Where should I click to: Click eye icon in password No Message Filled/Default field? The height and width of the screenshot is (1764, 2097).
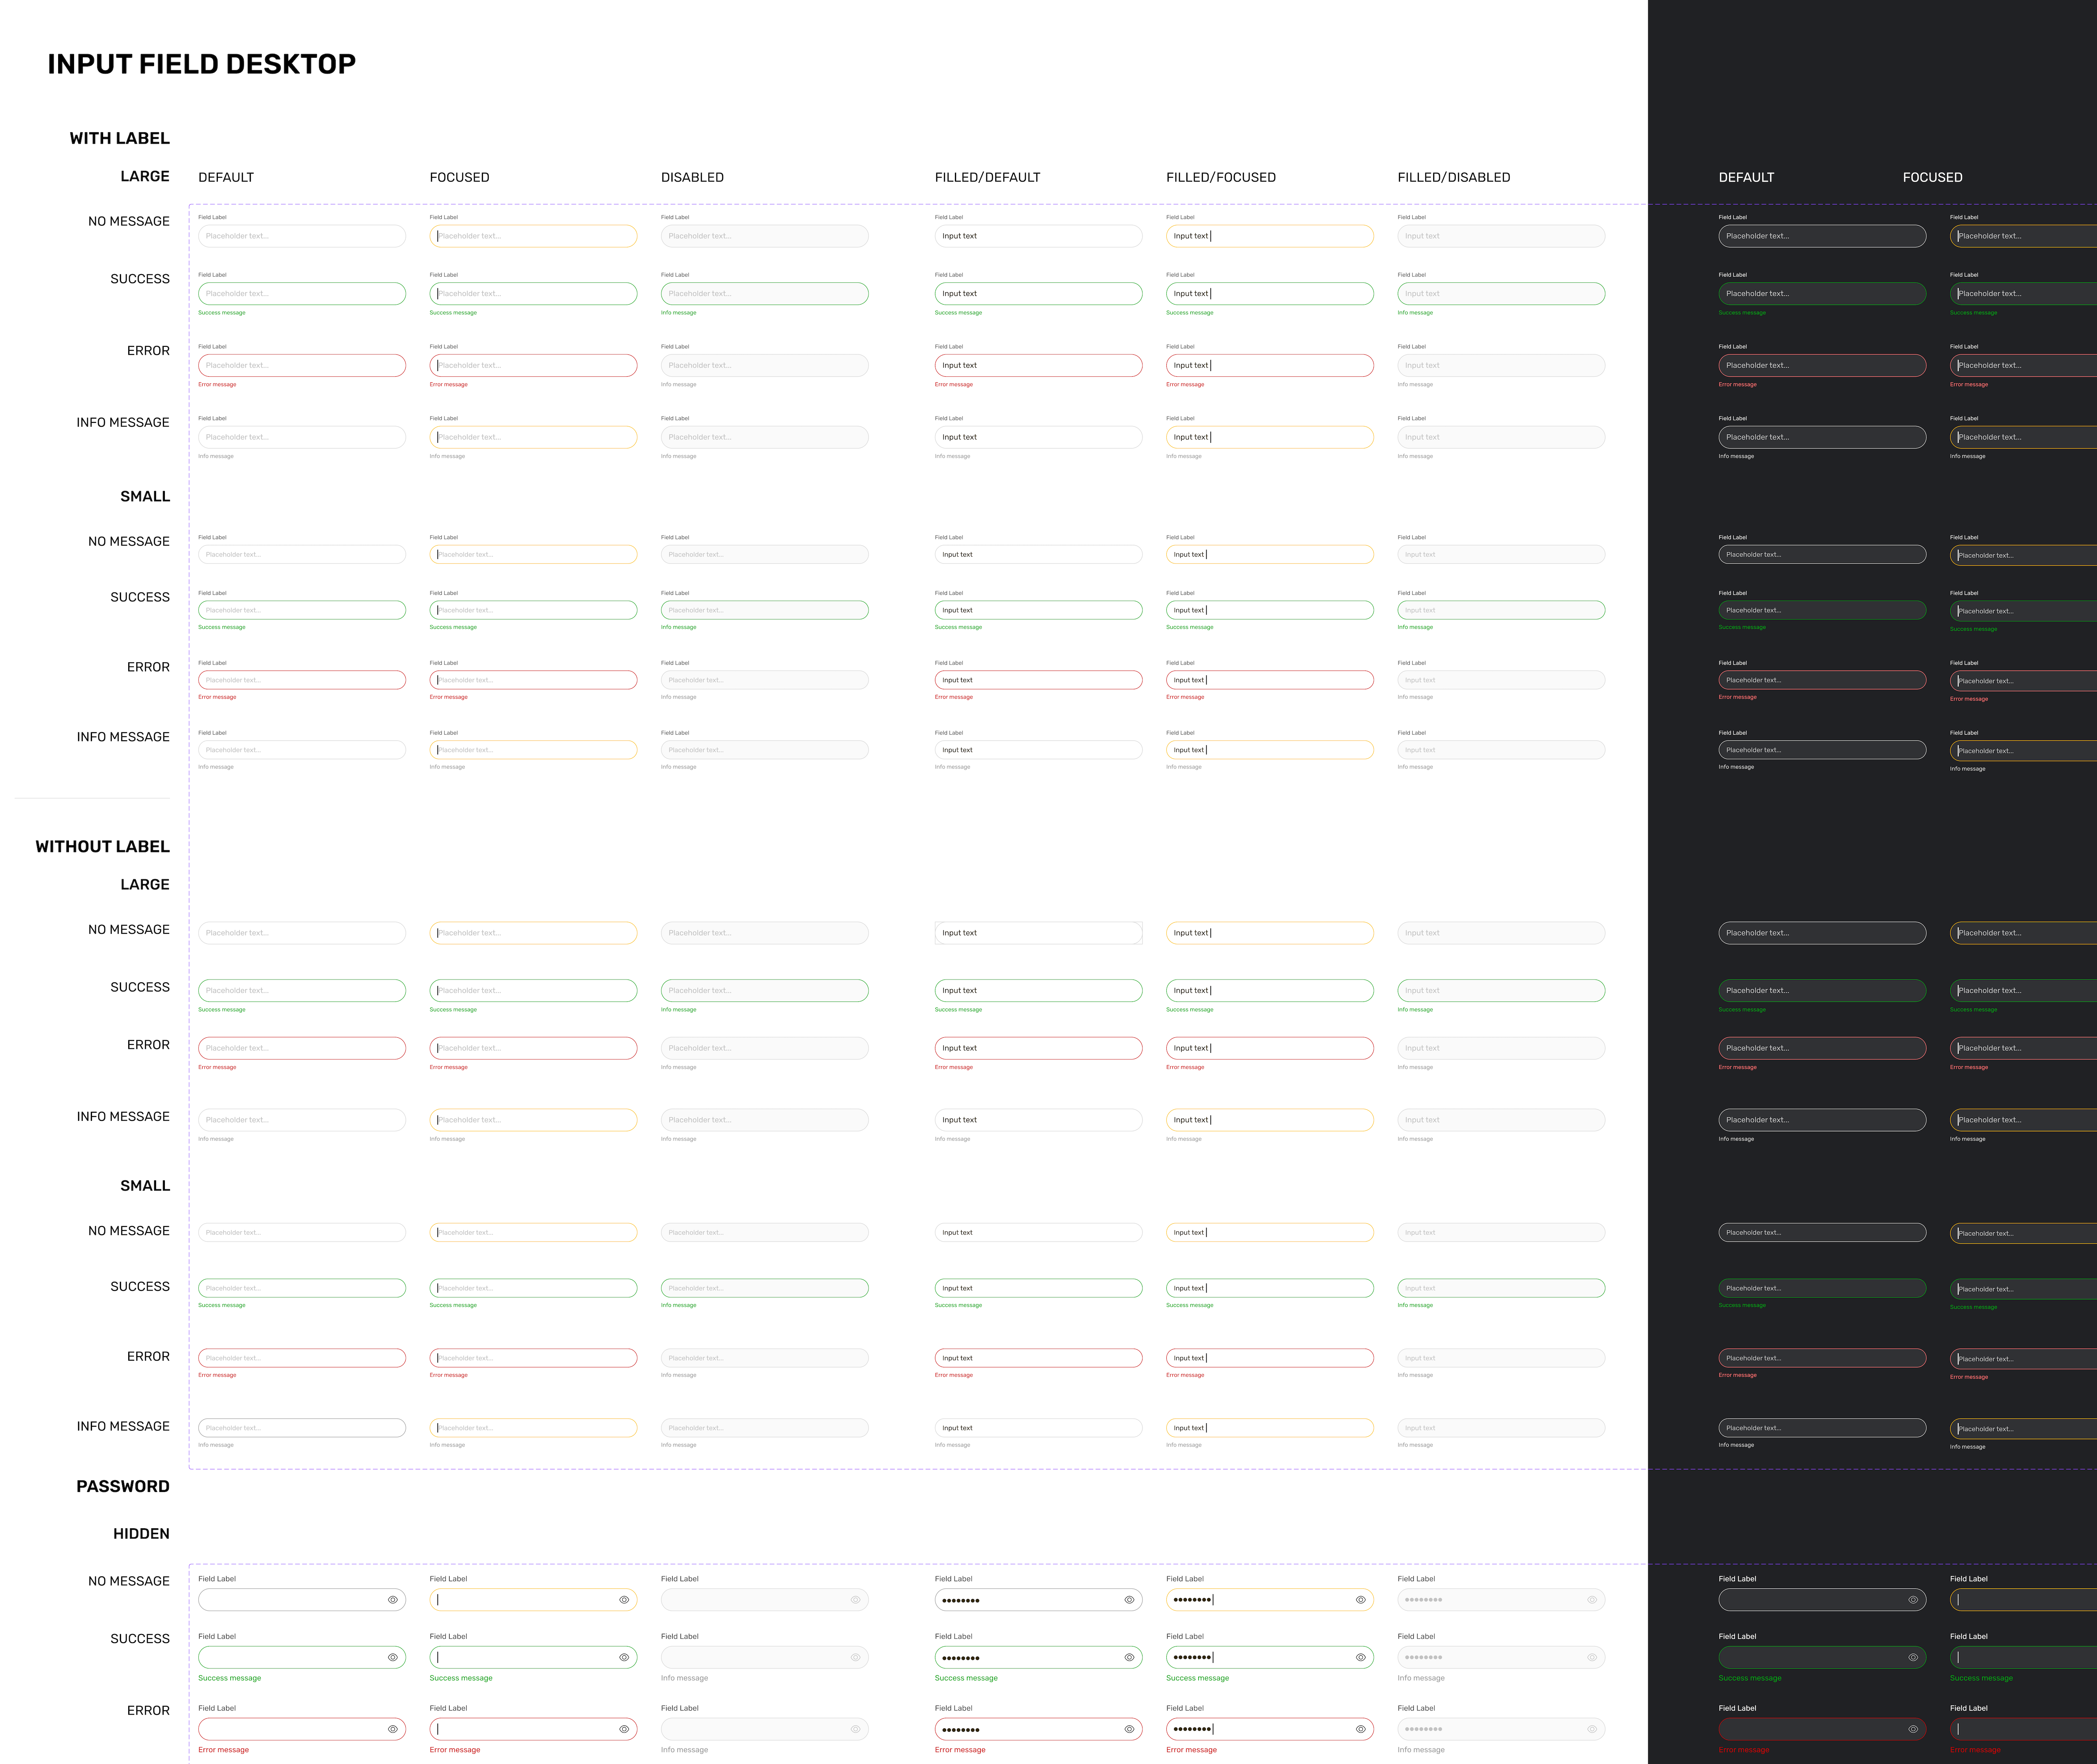[x=1129, y=1600]
